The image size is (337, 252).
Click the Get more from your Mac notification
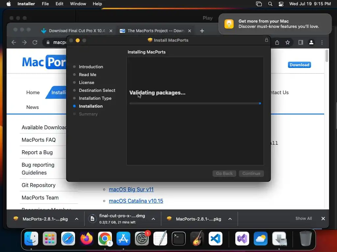(275, 24)
